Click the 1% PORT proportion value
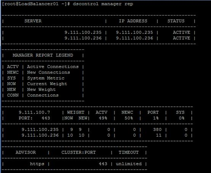The height and width of the screenshot is (173, 211). coord(156,118)
